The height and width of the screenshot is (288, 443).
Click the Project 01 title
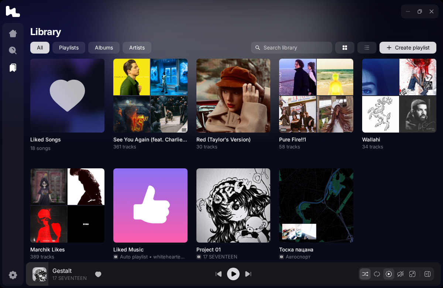point(209,250)
